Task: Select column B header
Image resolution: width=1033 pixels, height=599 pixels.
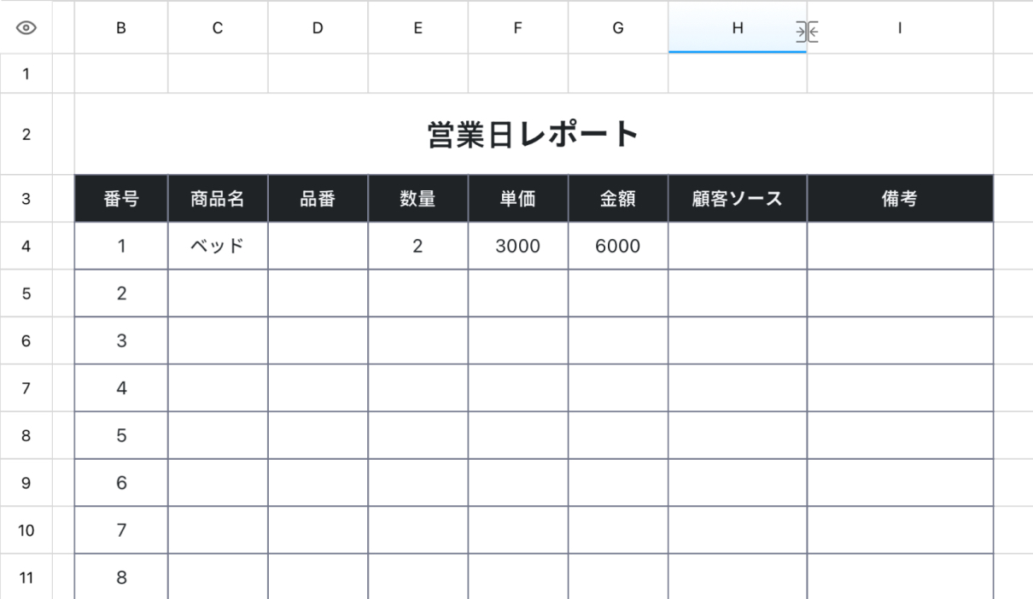Action: click(x=121, y=28)
